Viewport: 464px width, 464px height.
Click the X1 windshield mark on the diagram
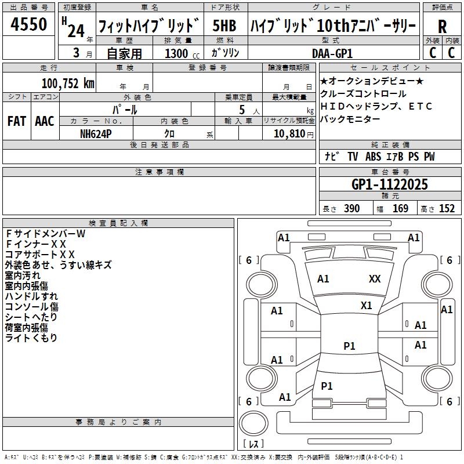(x=366, y=305)
